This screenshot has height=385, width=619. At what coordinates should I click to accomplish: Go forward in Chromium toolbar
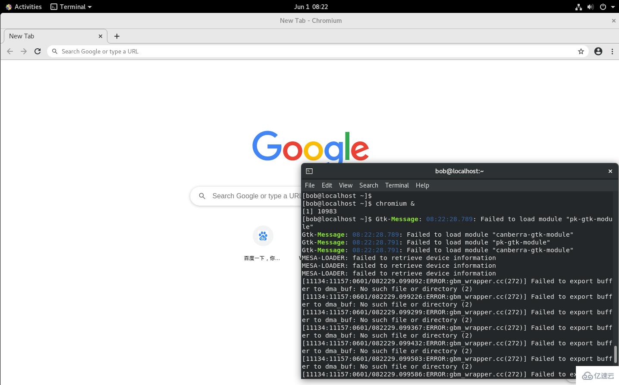(24, 51)
